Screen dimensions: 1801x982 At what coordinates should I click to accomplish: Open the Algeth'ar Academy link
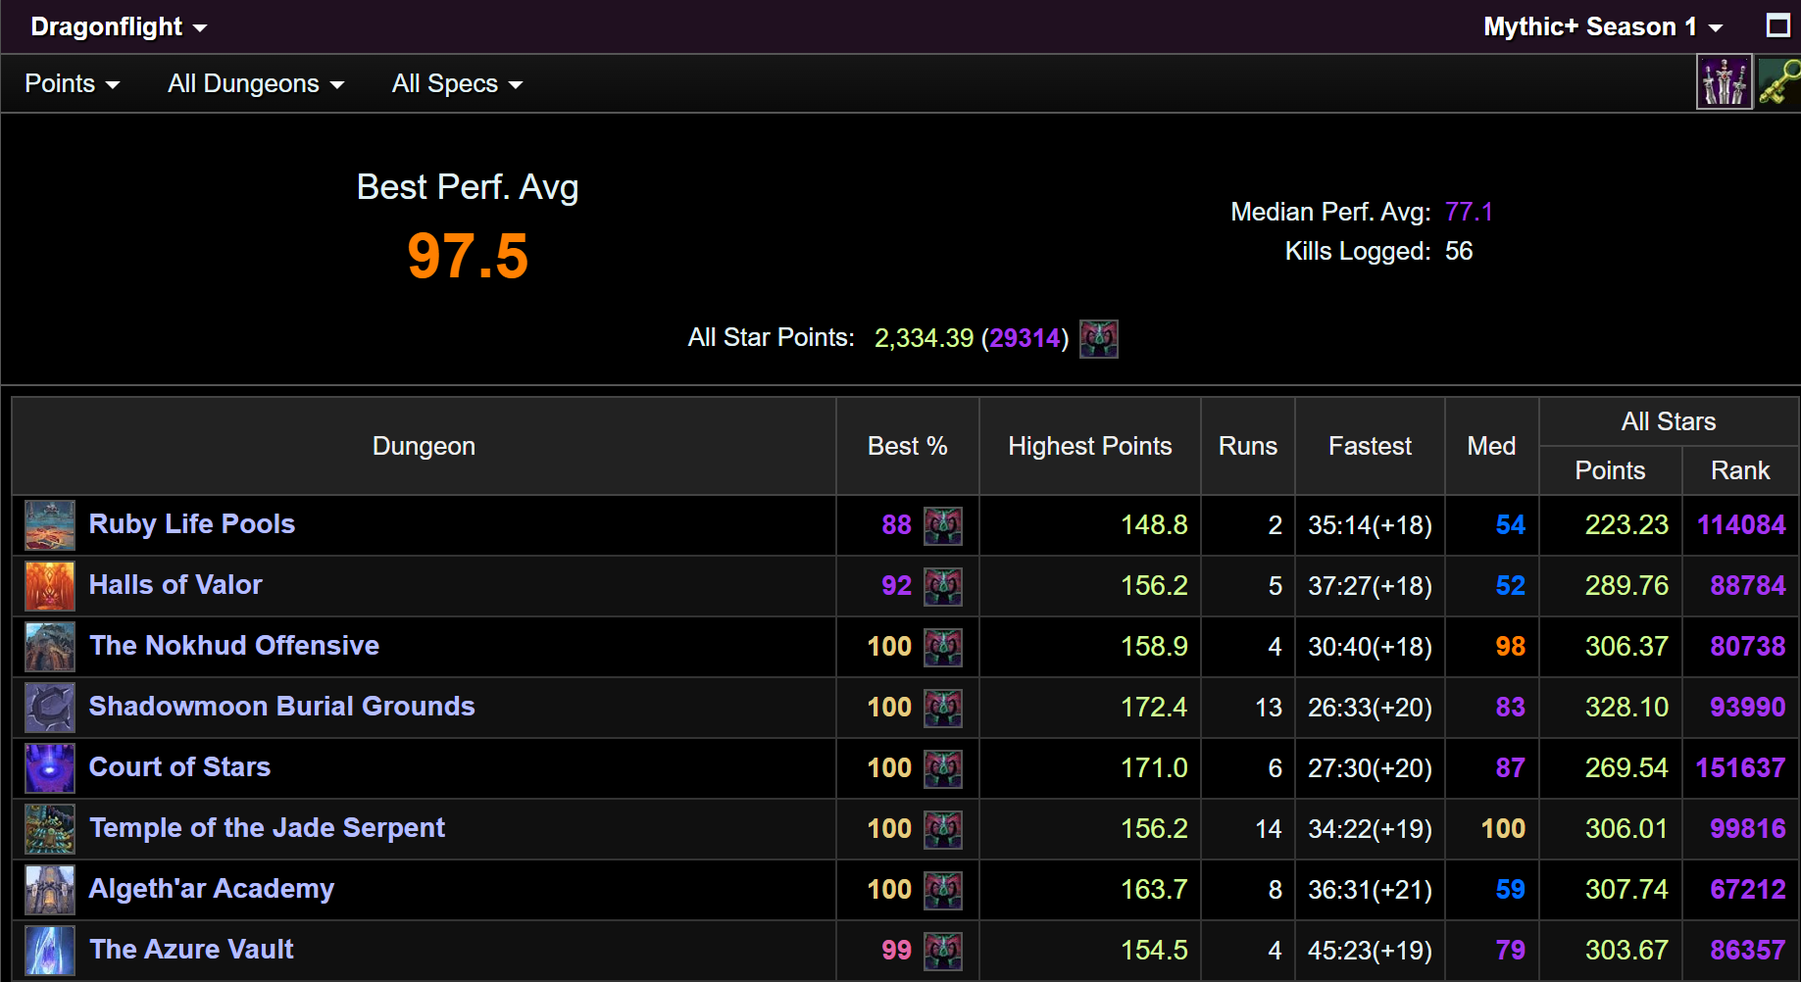(212, 889)
